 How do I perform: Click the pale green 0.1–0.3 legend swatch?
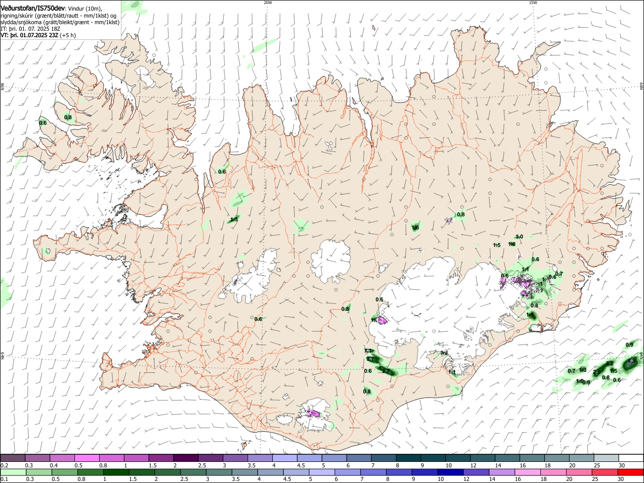(13, 472)
